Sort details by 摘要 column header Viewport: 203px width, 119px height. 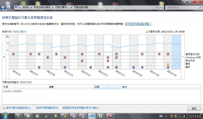click(70, 87)
